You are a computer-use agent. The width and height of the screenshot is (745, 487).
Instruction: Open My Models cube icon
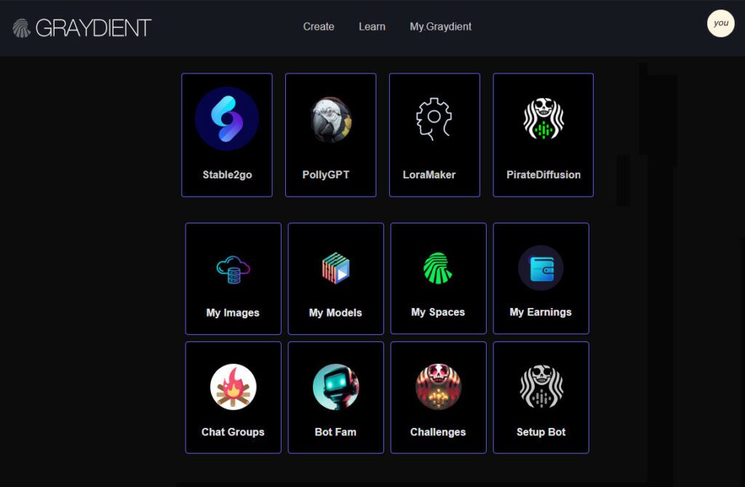tap(335, 268)
